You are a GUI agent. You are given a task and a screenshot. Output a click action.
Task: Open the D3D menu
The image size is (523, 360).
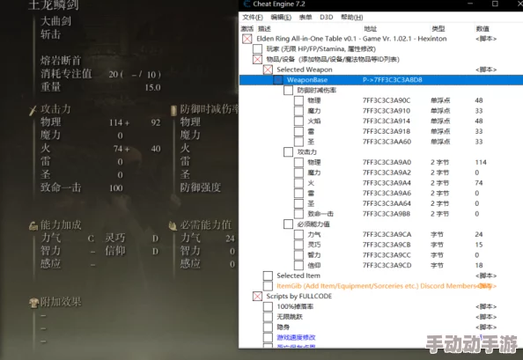click(x=326, y=17)
